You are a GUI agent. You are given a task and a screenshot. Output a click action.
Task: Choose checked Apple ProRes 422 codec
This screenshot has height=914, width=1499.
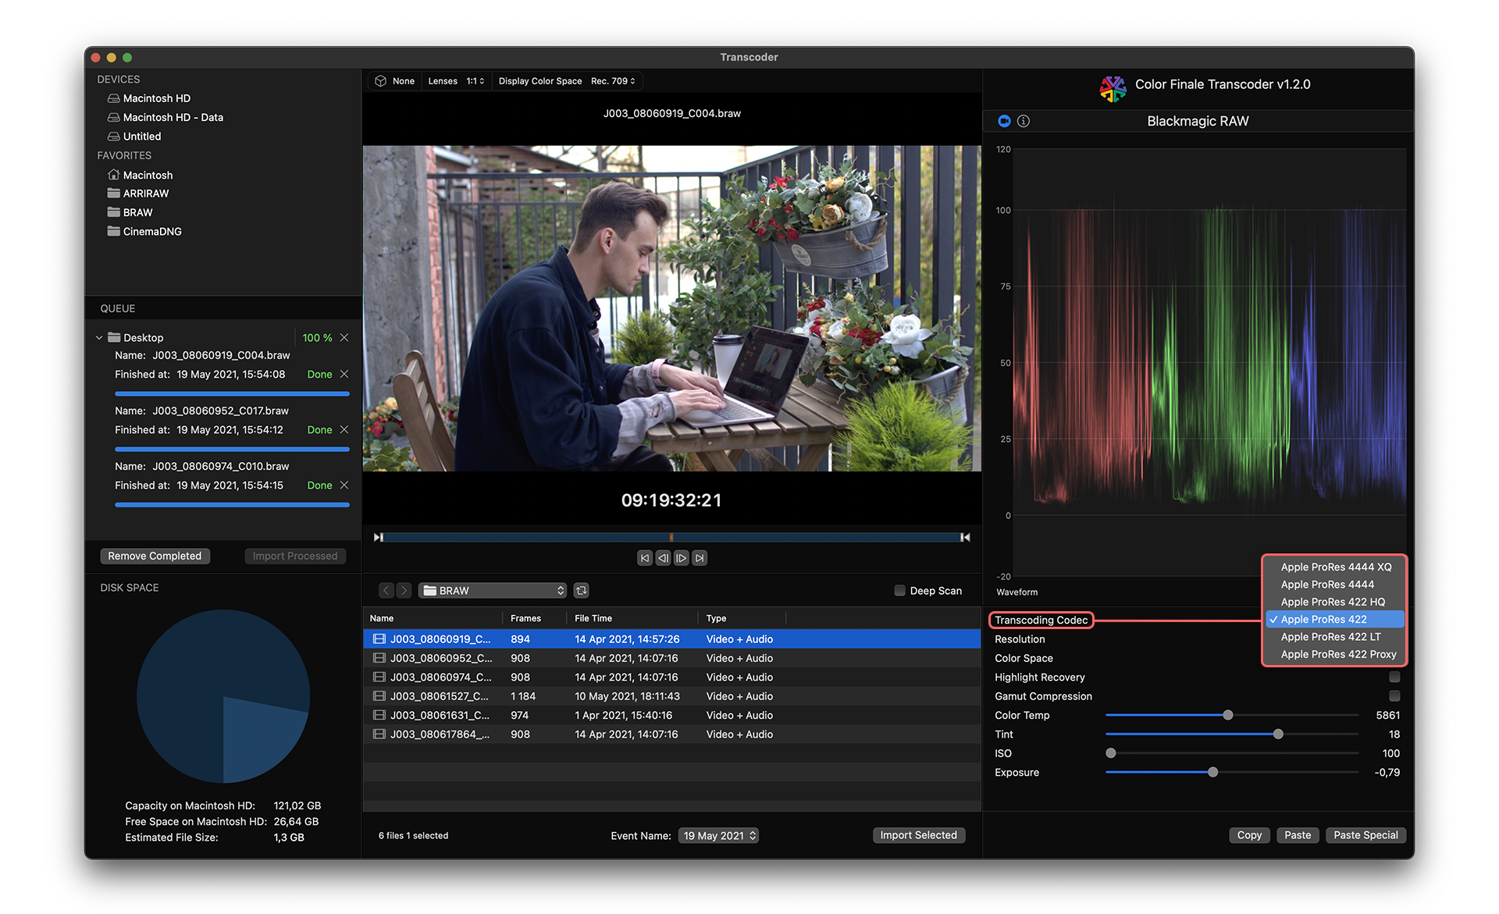1333,619
